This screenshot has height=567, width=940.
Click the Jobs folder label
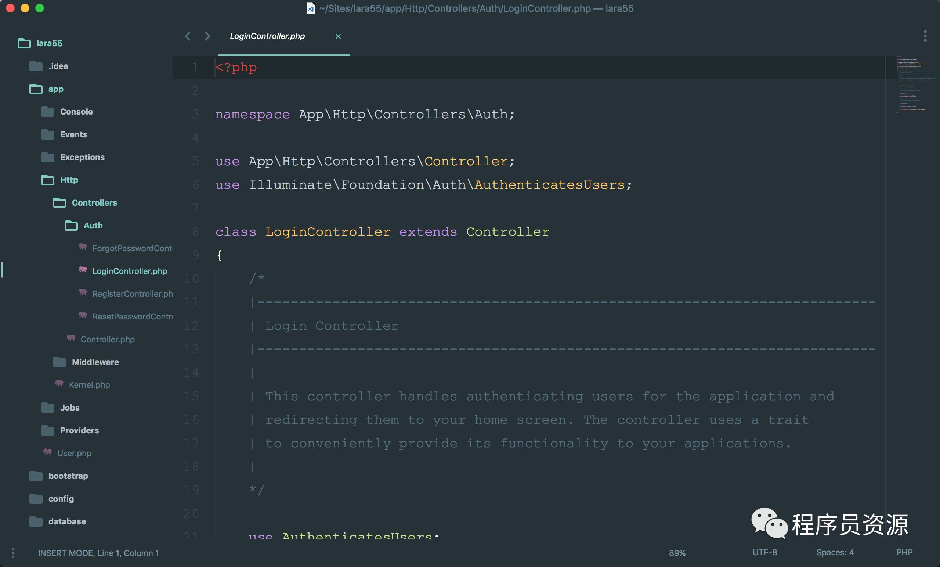coord(70,408)
